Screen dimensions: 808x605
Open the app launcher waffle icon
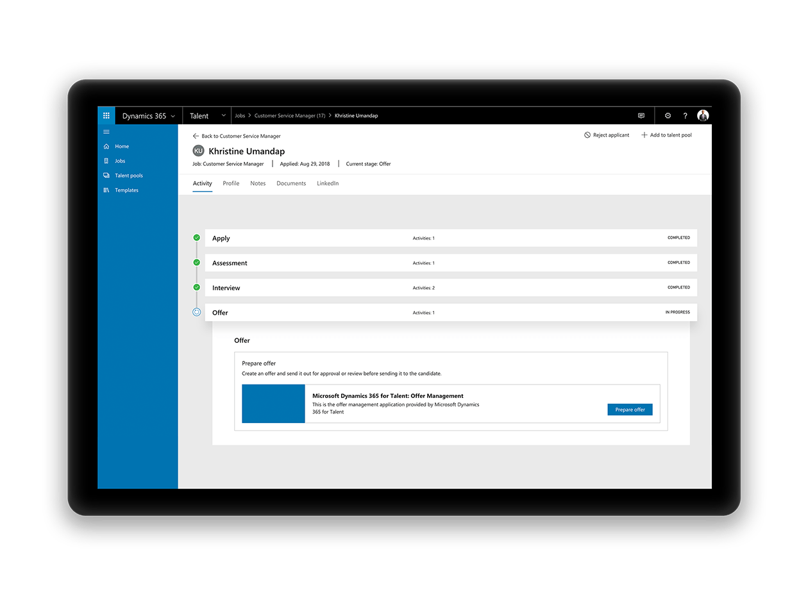coord(106,115)
